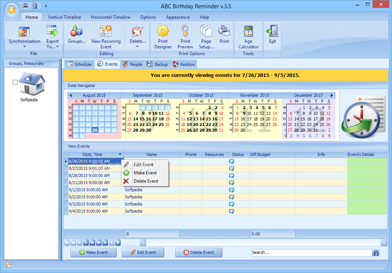Go to previous month in Date Navigator

pyautogui.click(x=70, y=95)
